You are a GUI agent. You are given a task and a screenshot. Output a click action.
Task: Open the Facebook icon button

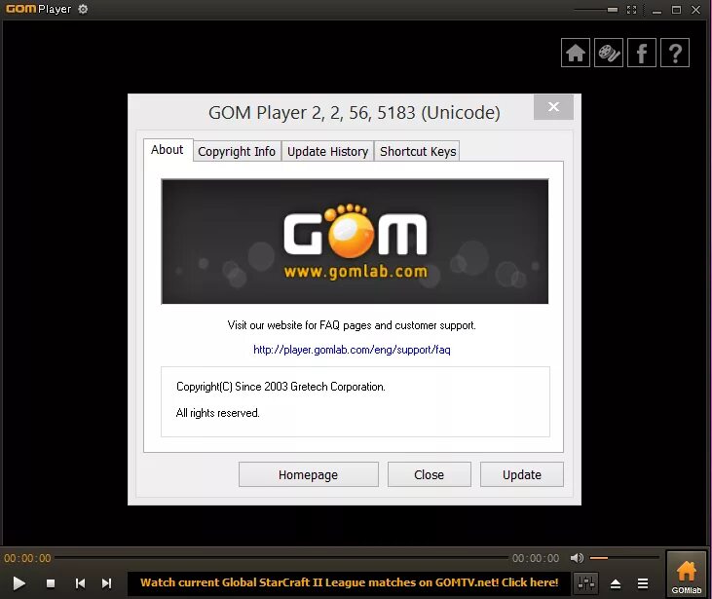pos(642,53)
